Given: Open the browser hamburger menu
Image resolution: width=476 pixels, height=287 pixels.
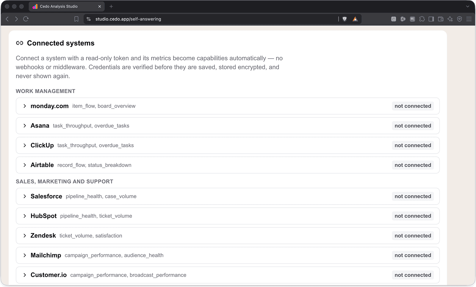Looking at the screenshot, I should pyautogui.click(x=469, y=19).
